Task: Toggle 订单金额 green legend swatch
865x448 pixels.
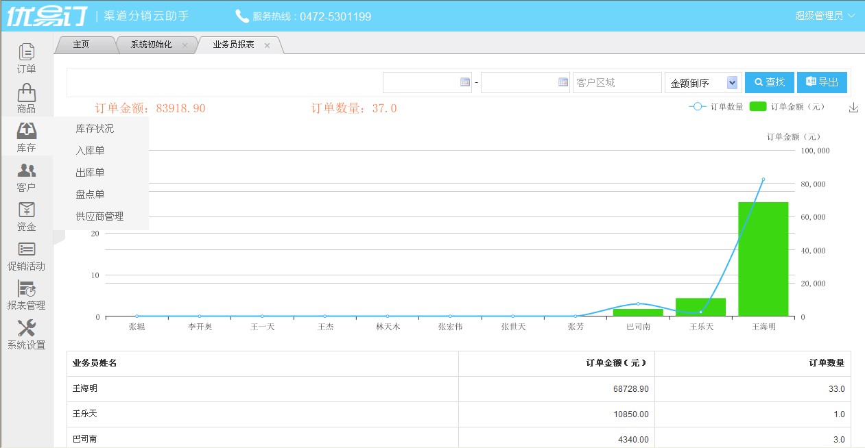Action: click(x=757, y=107)
